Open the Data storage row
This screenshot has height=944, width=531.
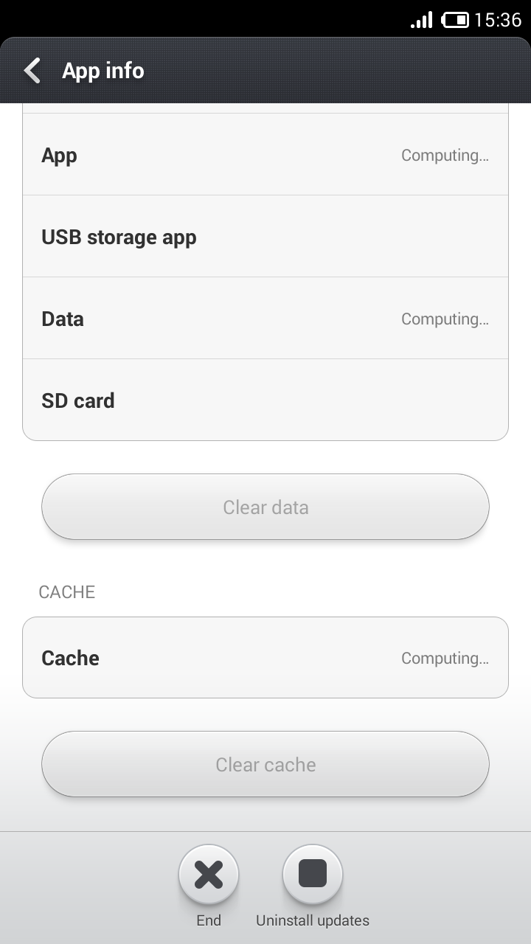click(x=265, y=319)
